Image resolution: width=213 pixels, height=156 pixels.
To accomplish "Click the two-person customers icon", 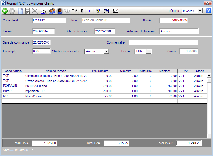I will pyautogui.click(x=52, y=11).
